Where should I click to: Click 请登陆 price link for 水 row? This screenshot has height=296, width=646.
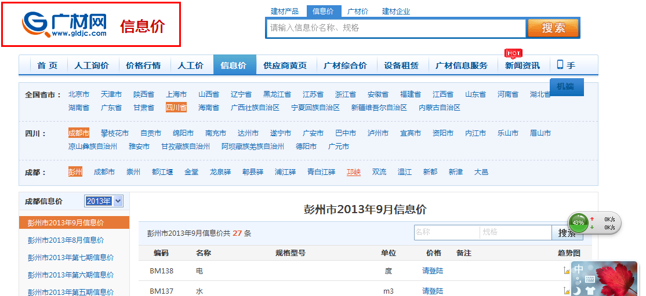point(433,291)
